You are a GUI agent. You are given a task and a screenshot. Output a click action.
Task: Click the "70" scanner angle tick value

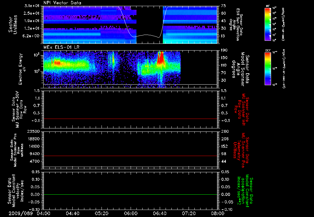[224, 73]
